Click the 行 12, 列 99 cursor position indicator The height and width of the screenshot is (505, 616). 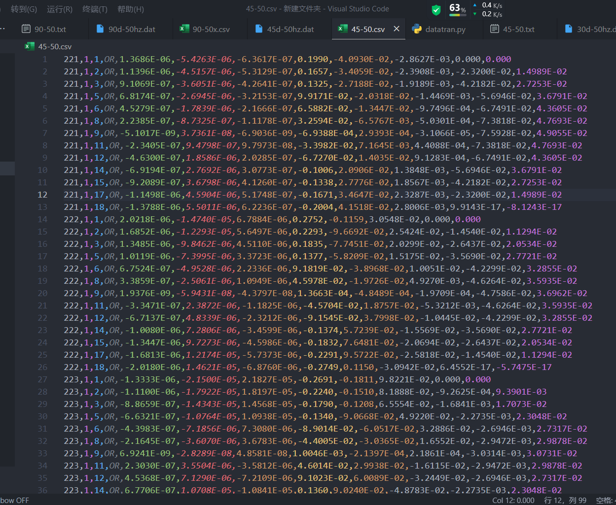tap(566, 500)
